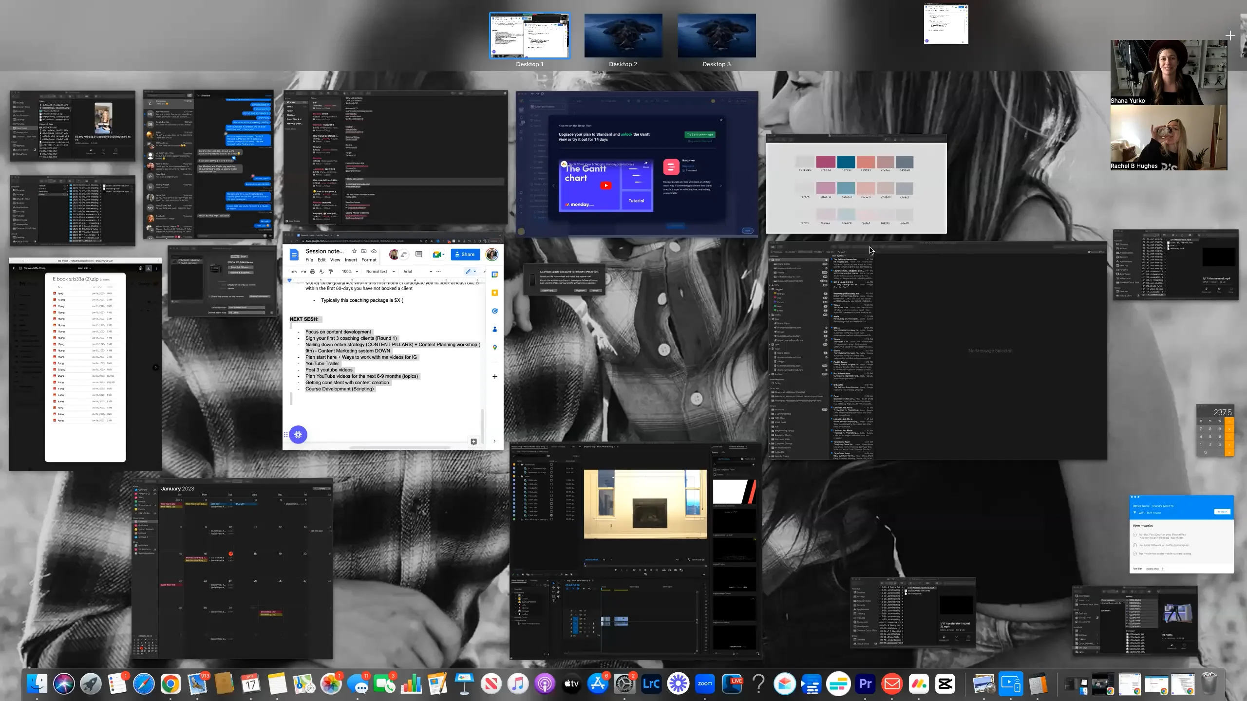Open the 100% zoom dropdown in Docs
The width and height of the screenshot is (1247, 701).
click(x=350, y=272)
